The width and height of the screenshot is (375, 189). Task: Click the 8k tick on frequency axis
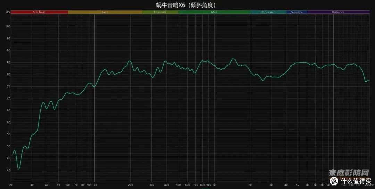click(x=322, y=185)
